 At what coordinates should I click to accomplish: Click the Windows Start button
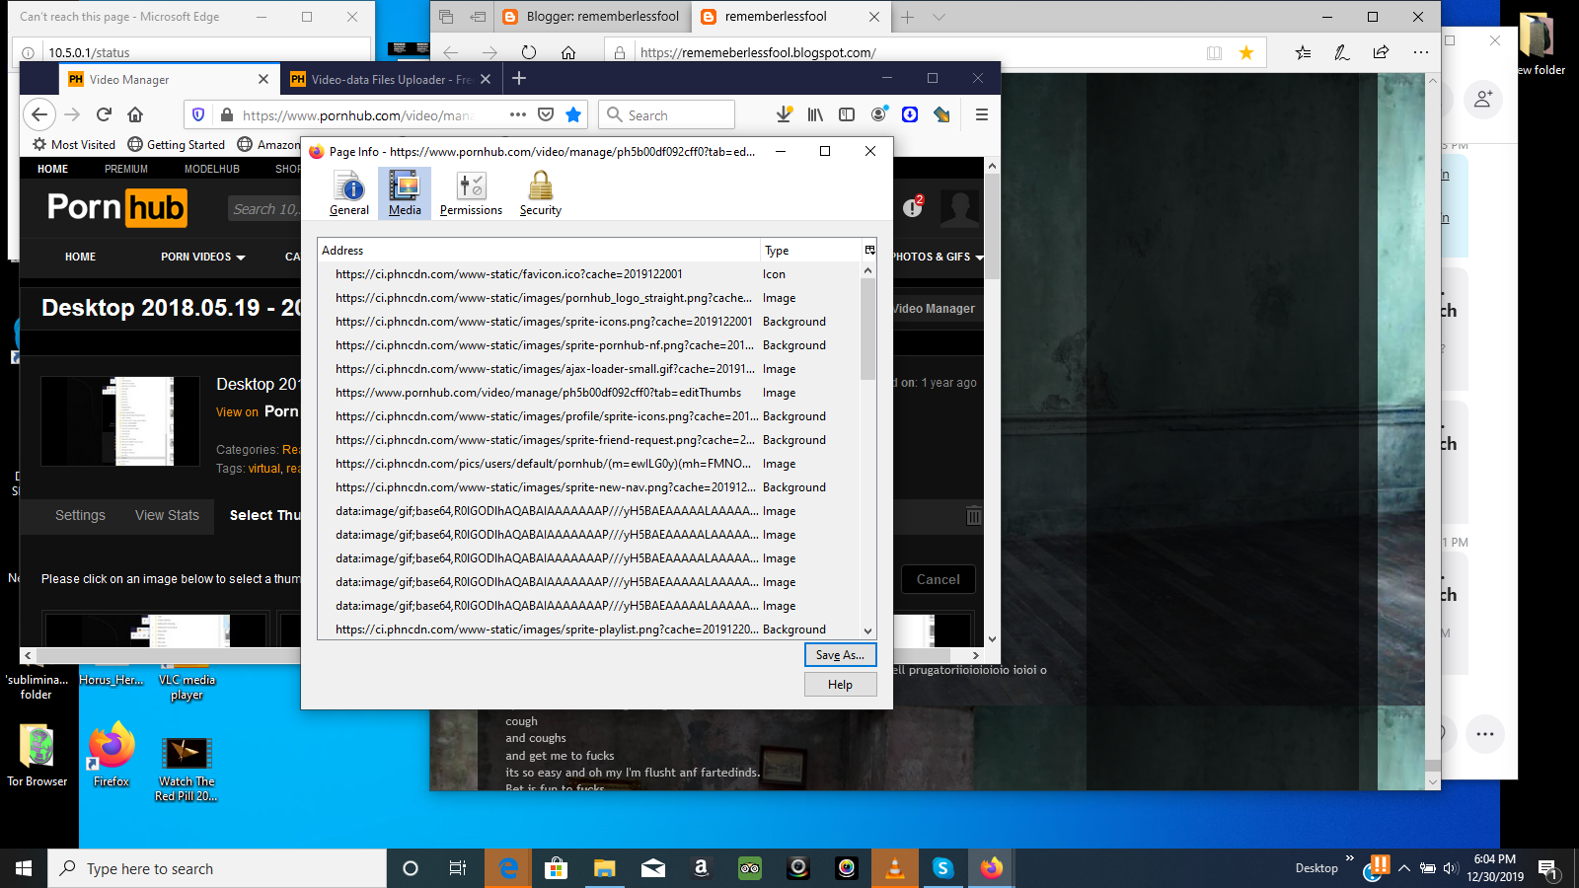click(x=24, y=868)
